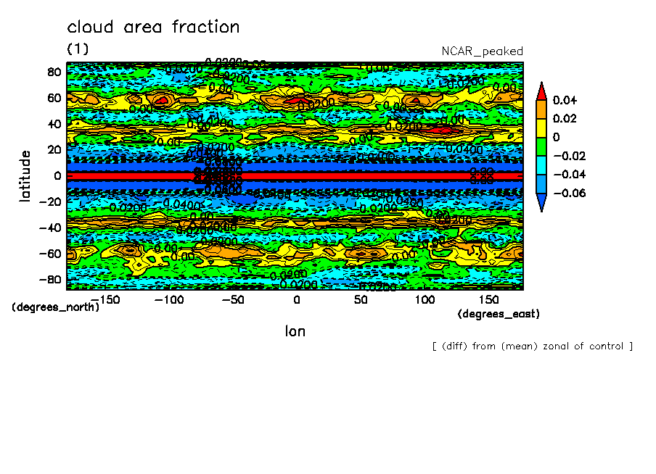Select the yellow colorbar segment
The width and height of the screenshot is (656, 474).
coord(542,128)
